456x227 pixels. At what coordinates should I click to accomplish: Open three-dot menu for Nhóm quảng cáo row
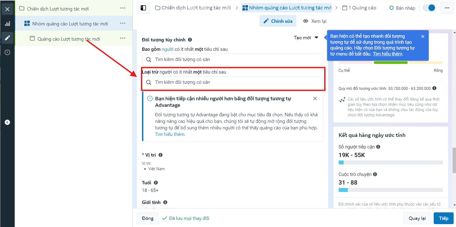point(123,23)
